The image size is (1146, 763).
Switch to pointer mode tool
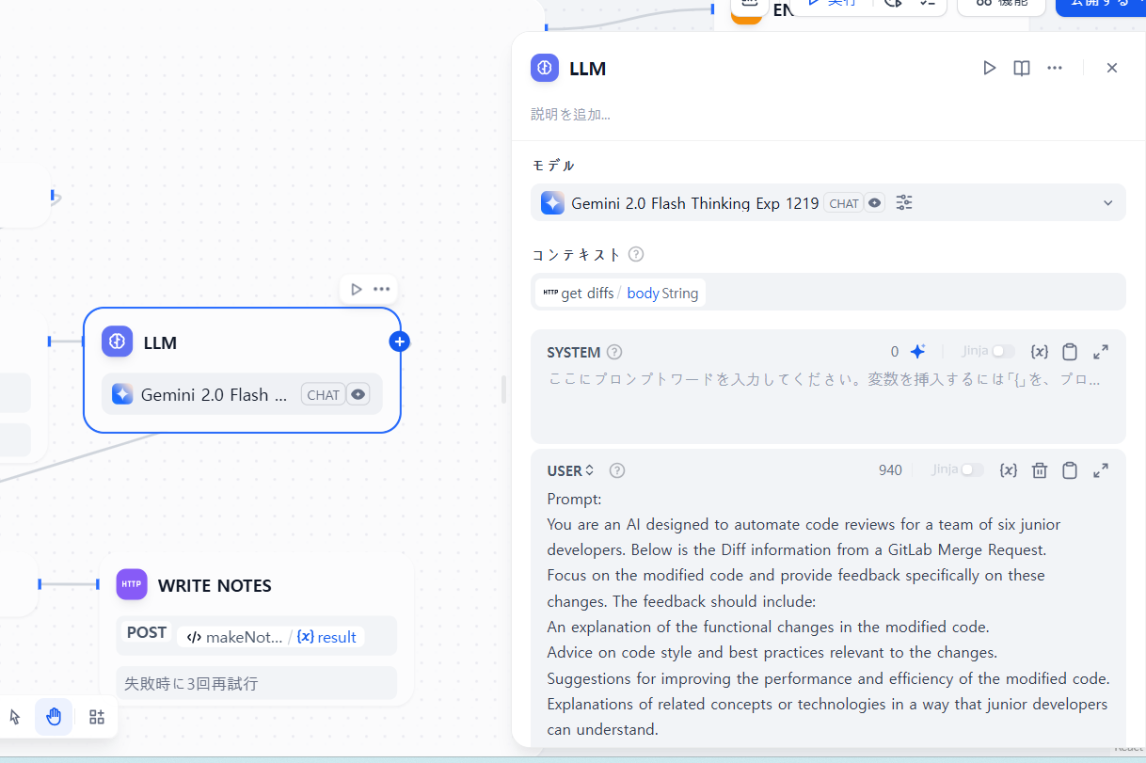[15, 717]
